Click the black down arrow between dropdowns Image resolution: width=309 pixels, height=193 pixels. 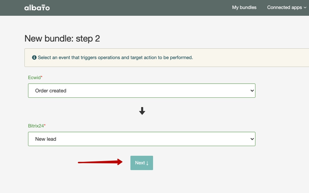click(142, 111)
